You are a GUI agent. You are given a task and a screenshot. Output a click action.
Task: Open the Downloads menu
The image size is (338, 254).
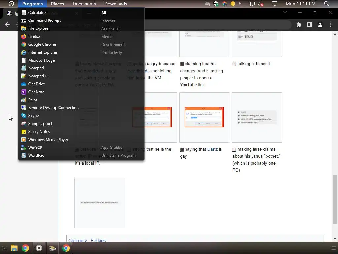pos(116,4)
